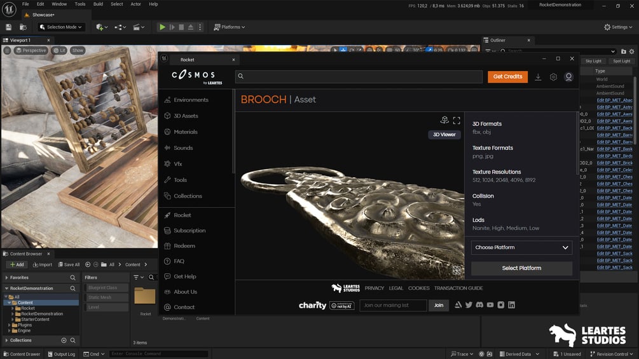
Task: Click the Join mailing list button
Action: click(439, 305)
